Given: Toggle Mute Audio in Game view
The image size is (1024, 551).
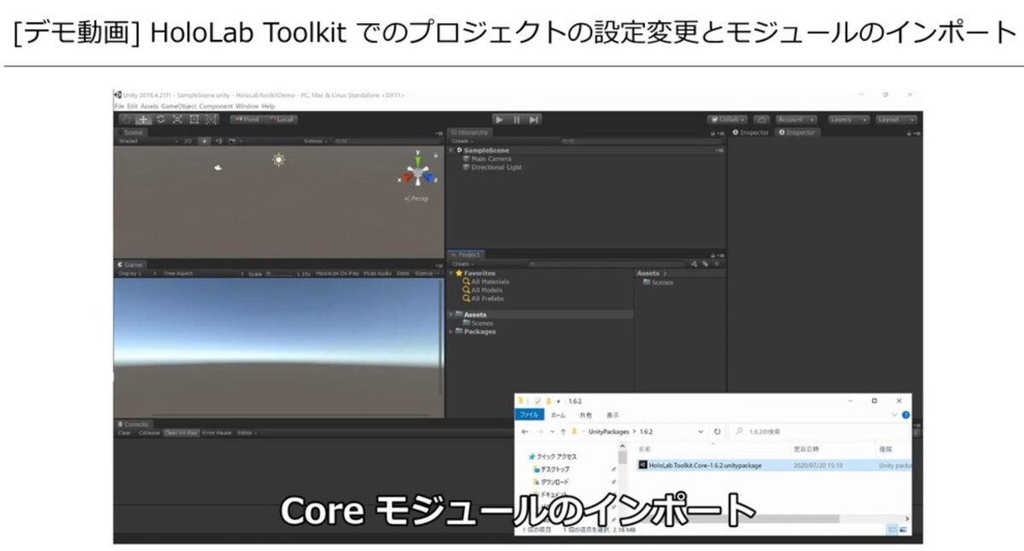Looking at the screenshot, I should point(377,274).
